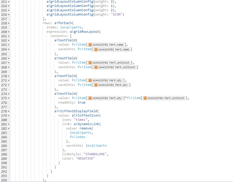Image resolution: width=233 pixels, height=182 pixels.
Task: Click the readOnly keyword on line 276
Action: click(66, 102)
